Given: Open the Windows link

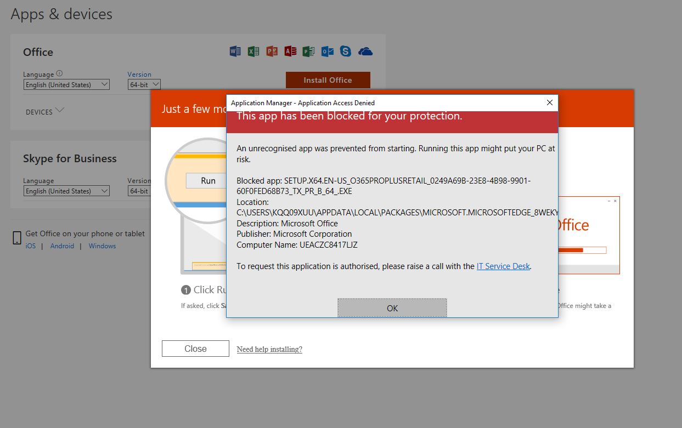Looking at the screenshot, I should 103,246.
